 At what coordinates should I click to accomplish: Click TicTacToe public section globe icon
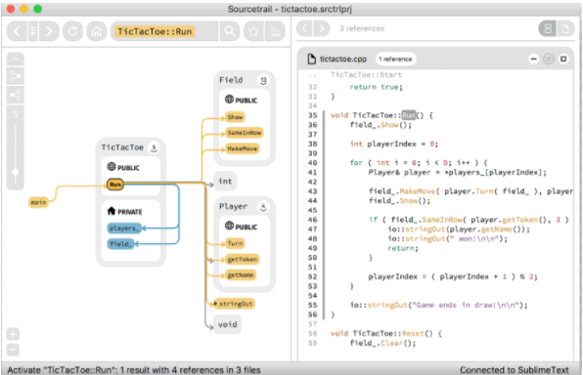112,167
